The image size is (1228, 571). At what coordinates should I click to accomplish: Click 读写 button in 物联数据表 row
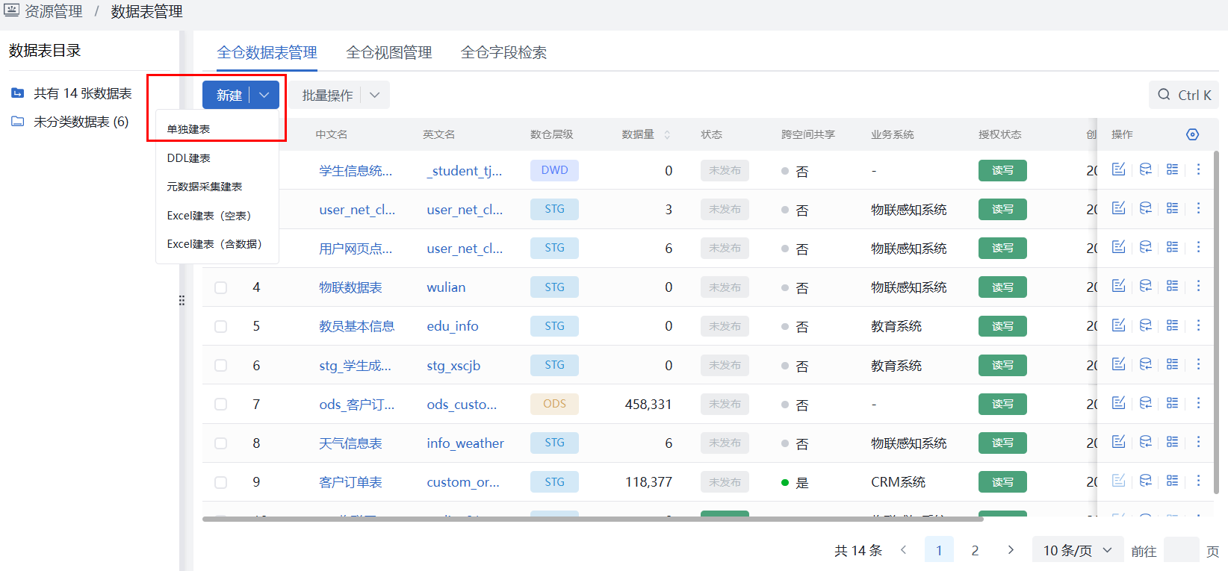coord(1002,287)
